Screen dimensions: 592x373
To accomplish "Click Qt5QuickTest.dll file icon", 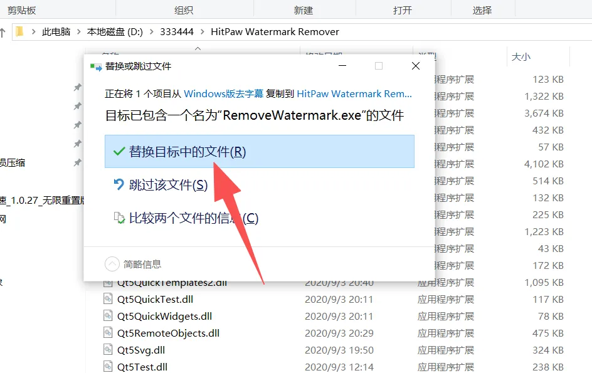I will (x=108, y=298).
